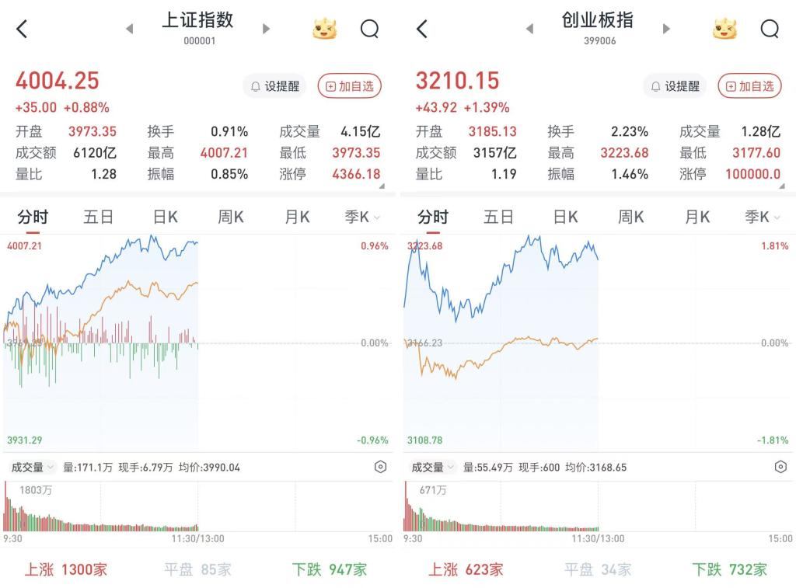Open search on 创业板指 page
The width and height of the screenshot is (796, 588).
coord(770,30)
